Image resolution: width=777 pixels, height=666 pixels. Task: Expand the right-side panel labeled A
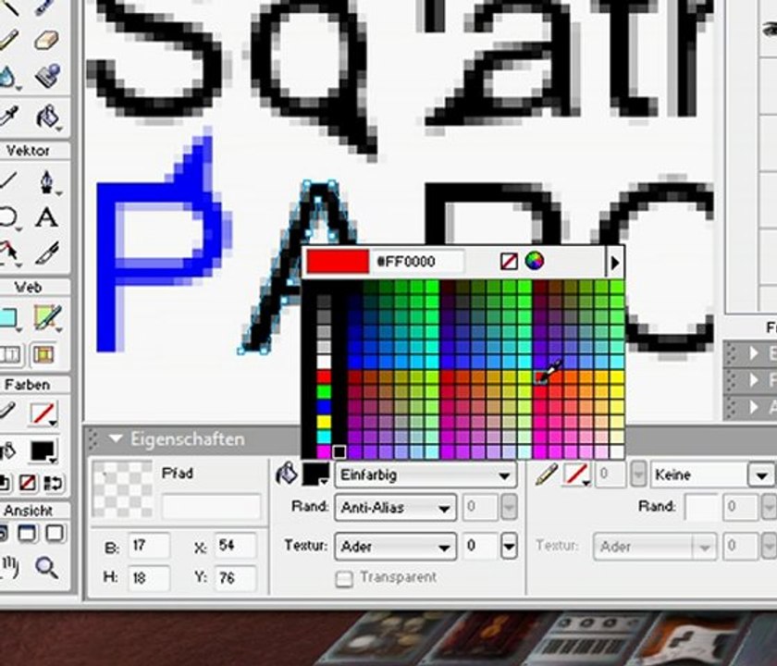[x=754, y=407]
